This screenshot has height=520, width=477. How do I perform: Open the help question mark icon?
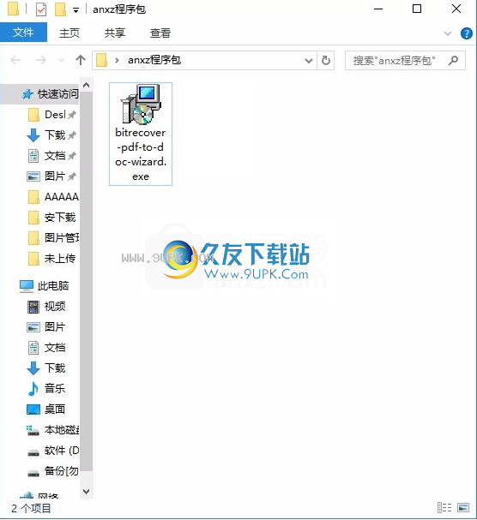pos(467,33)
